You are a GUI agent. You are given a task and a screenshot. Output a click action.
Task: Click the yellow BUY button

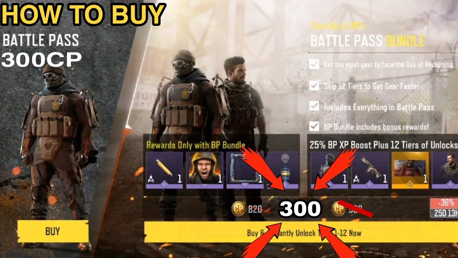53,231
